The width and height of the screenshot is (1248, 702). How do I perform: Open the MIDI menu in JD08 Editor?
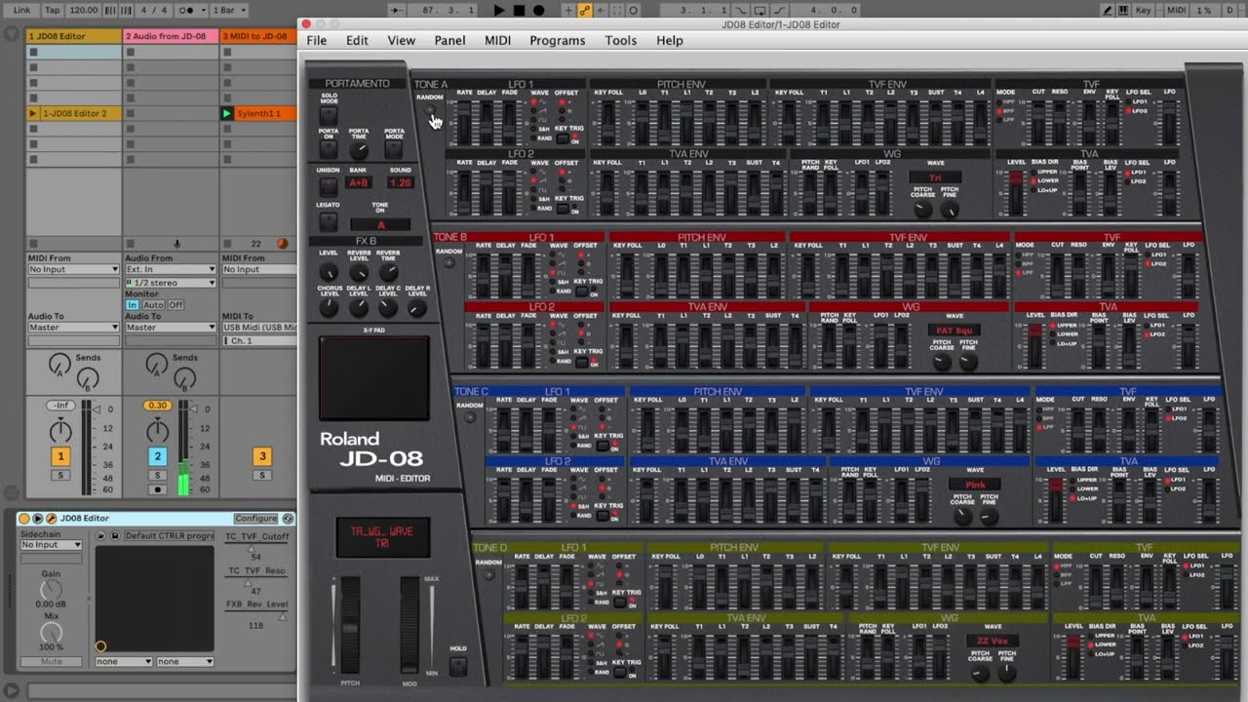click(497, 41)
